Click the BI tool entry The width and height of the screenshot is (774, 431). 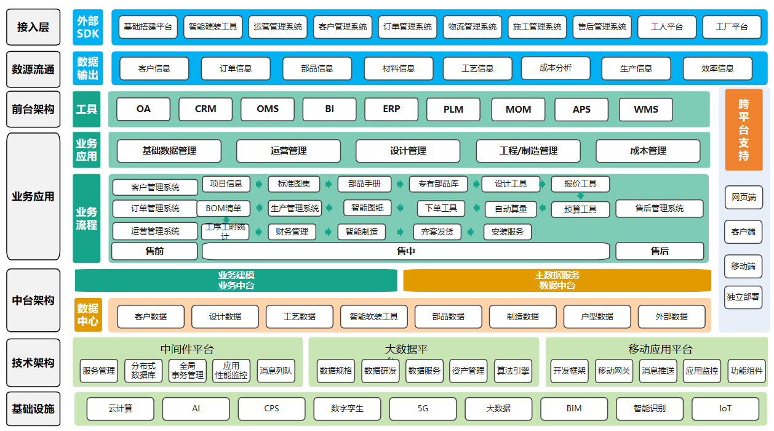point(329,109)
